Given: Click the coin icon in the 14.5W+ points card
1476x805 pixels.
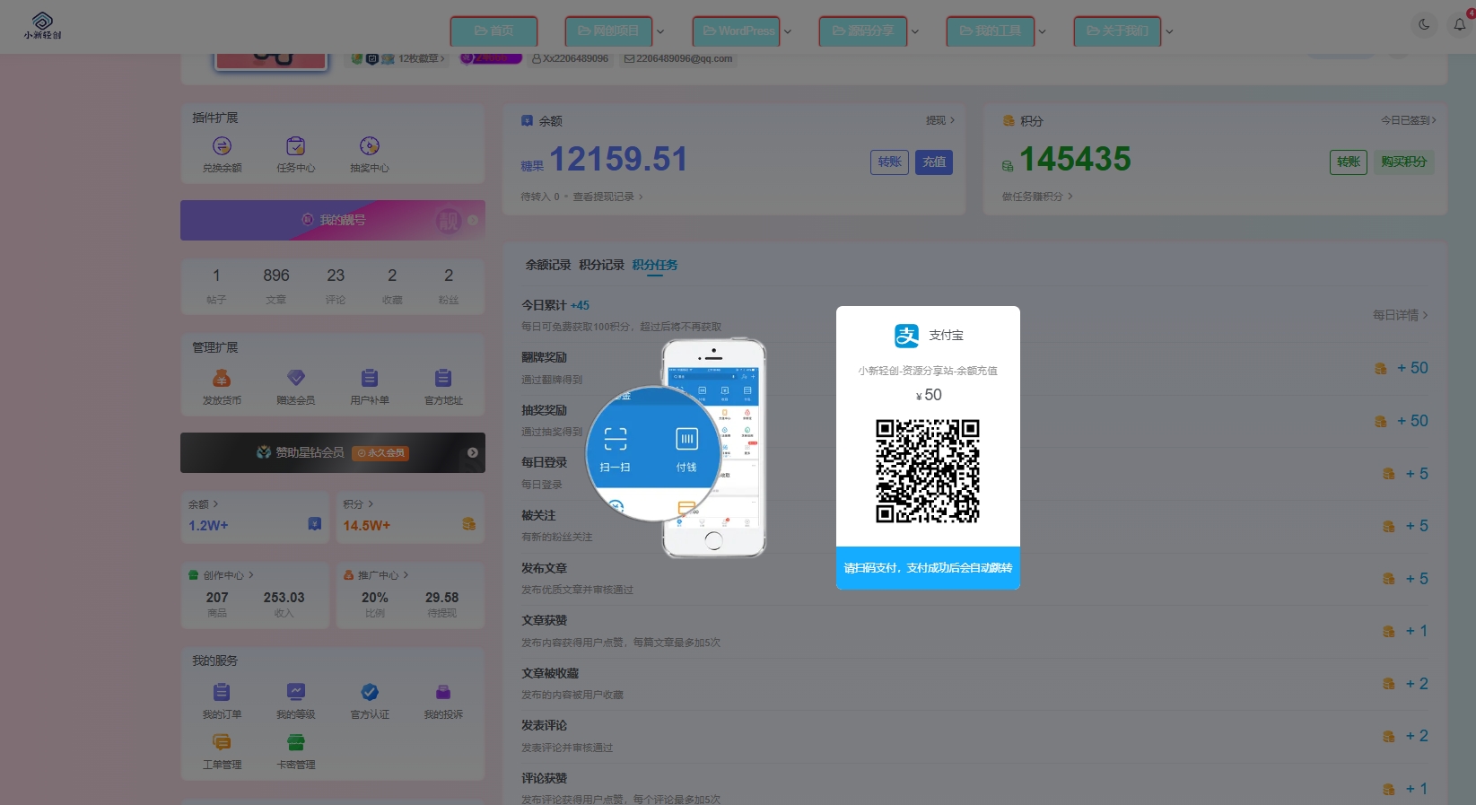Looking at the screenshot, I should [x=468, y=523].
